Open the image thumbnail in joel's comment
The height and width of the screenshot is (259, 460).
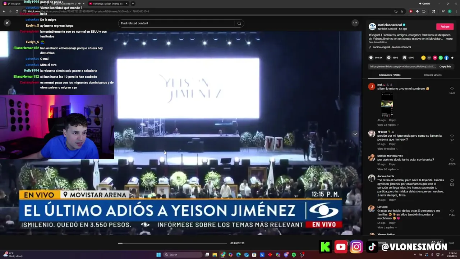click(x=387, y=105)
